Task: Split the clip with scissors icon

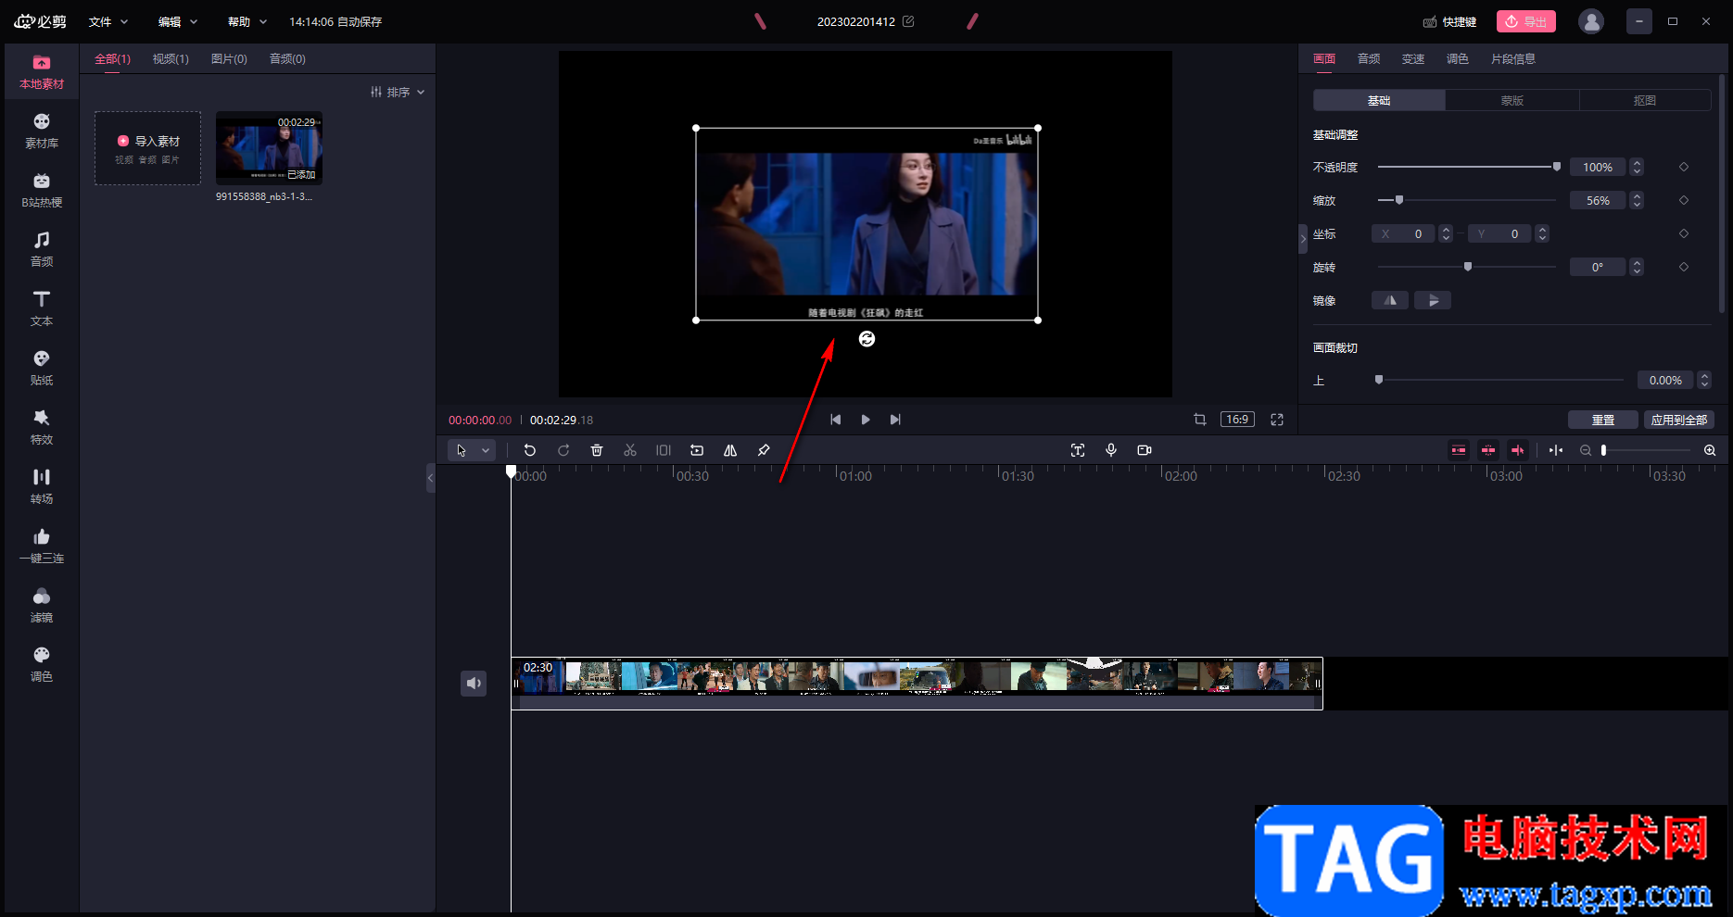Action: point(630,450)
